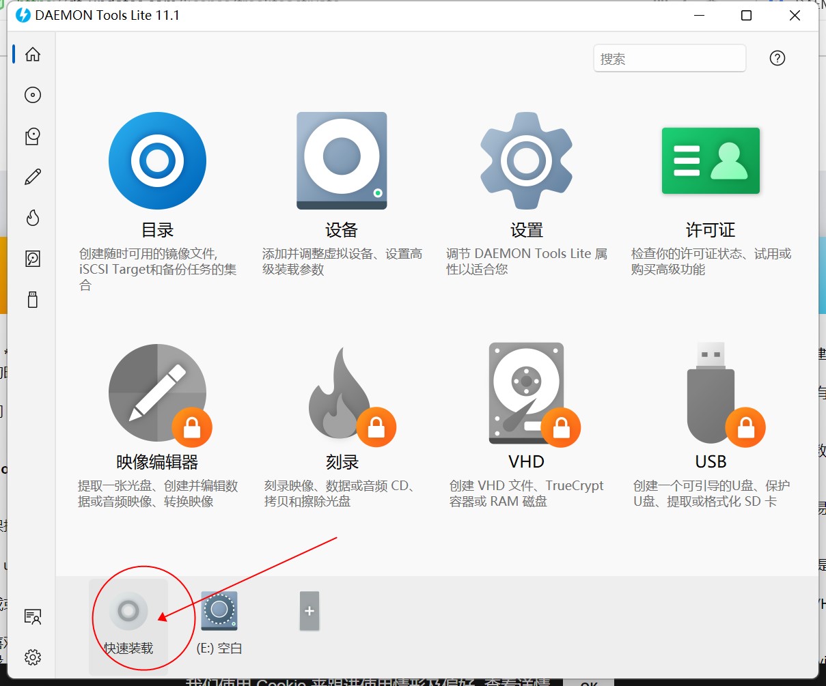Click the VHD title text
Screen dimensions: 826x686
tap(526, 462)
